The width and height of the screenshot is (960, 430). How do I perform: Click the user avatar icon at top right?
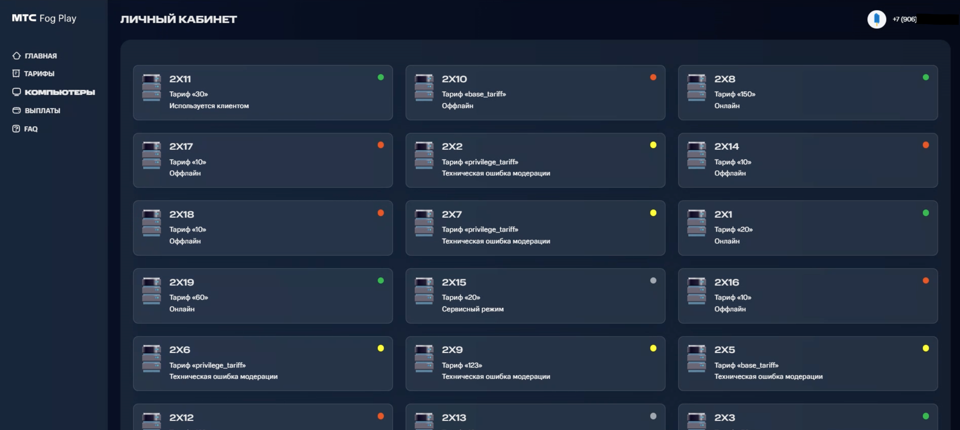876,19
